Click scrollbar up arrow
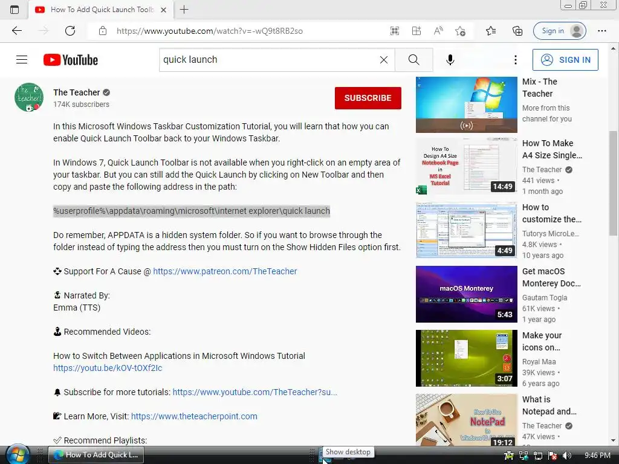Viewport: 619px width, 464px height. 613,48
